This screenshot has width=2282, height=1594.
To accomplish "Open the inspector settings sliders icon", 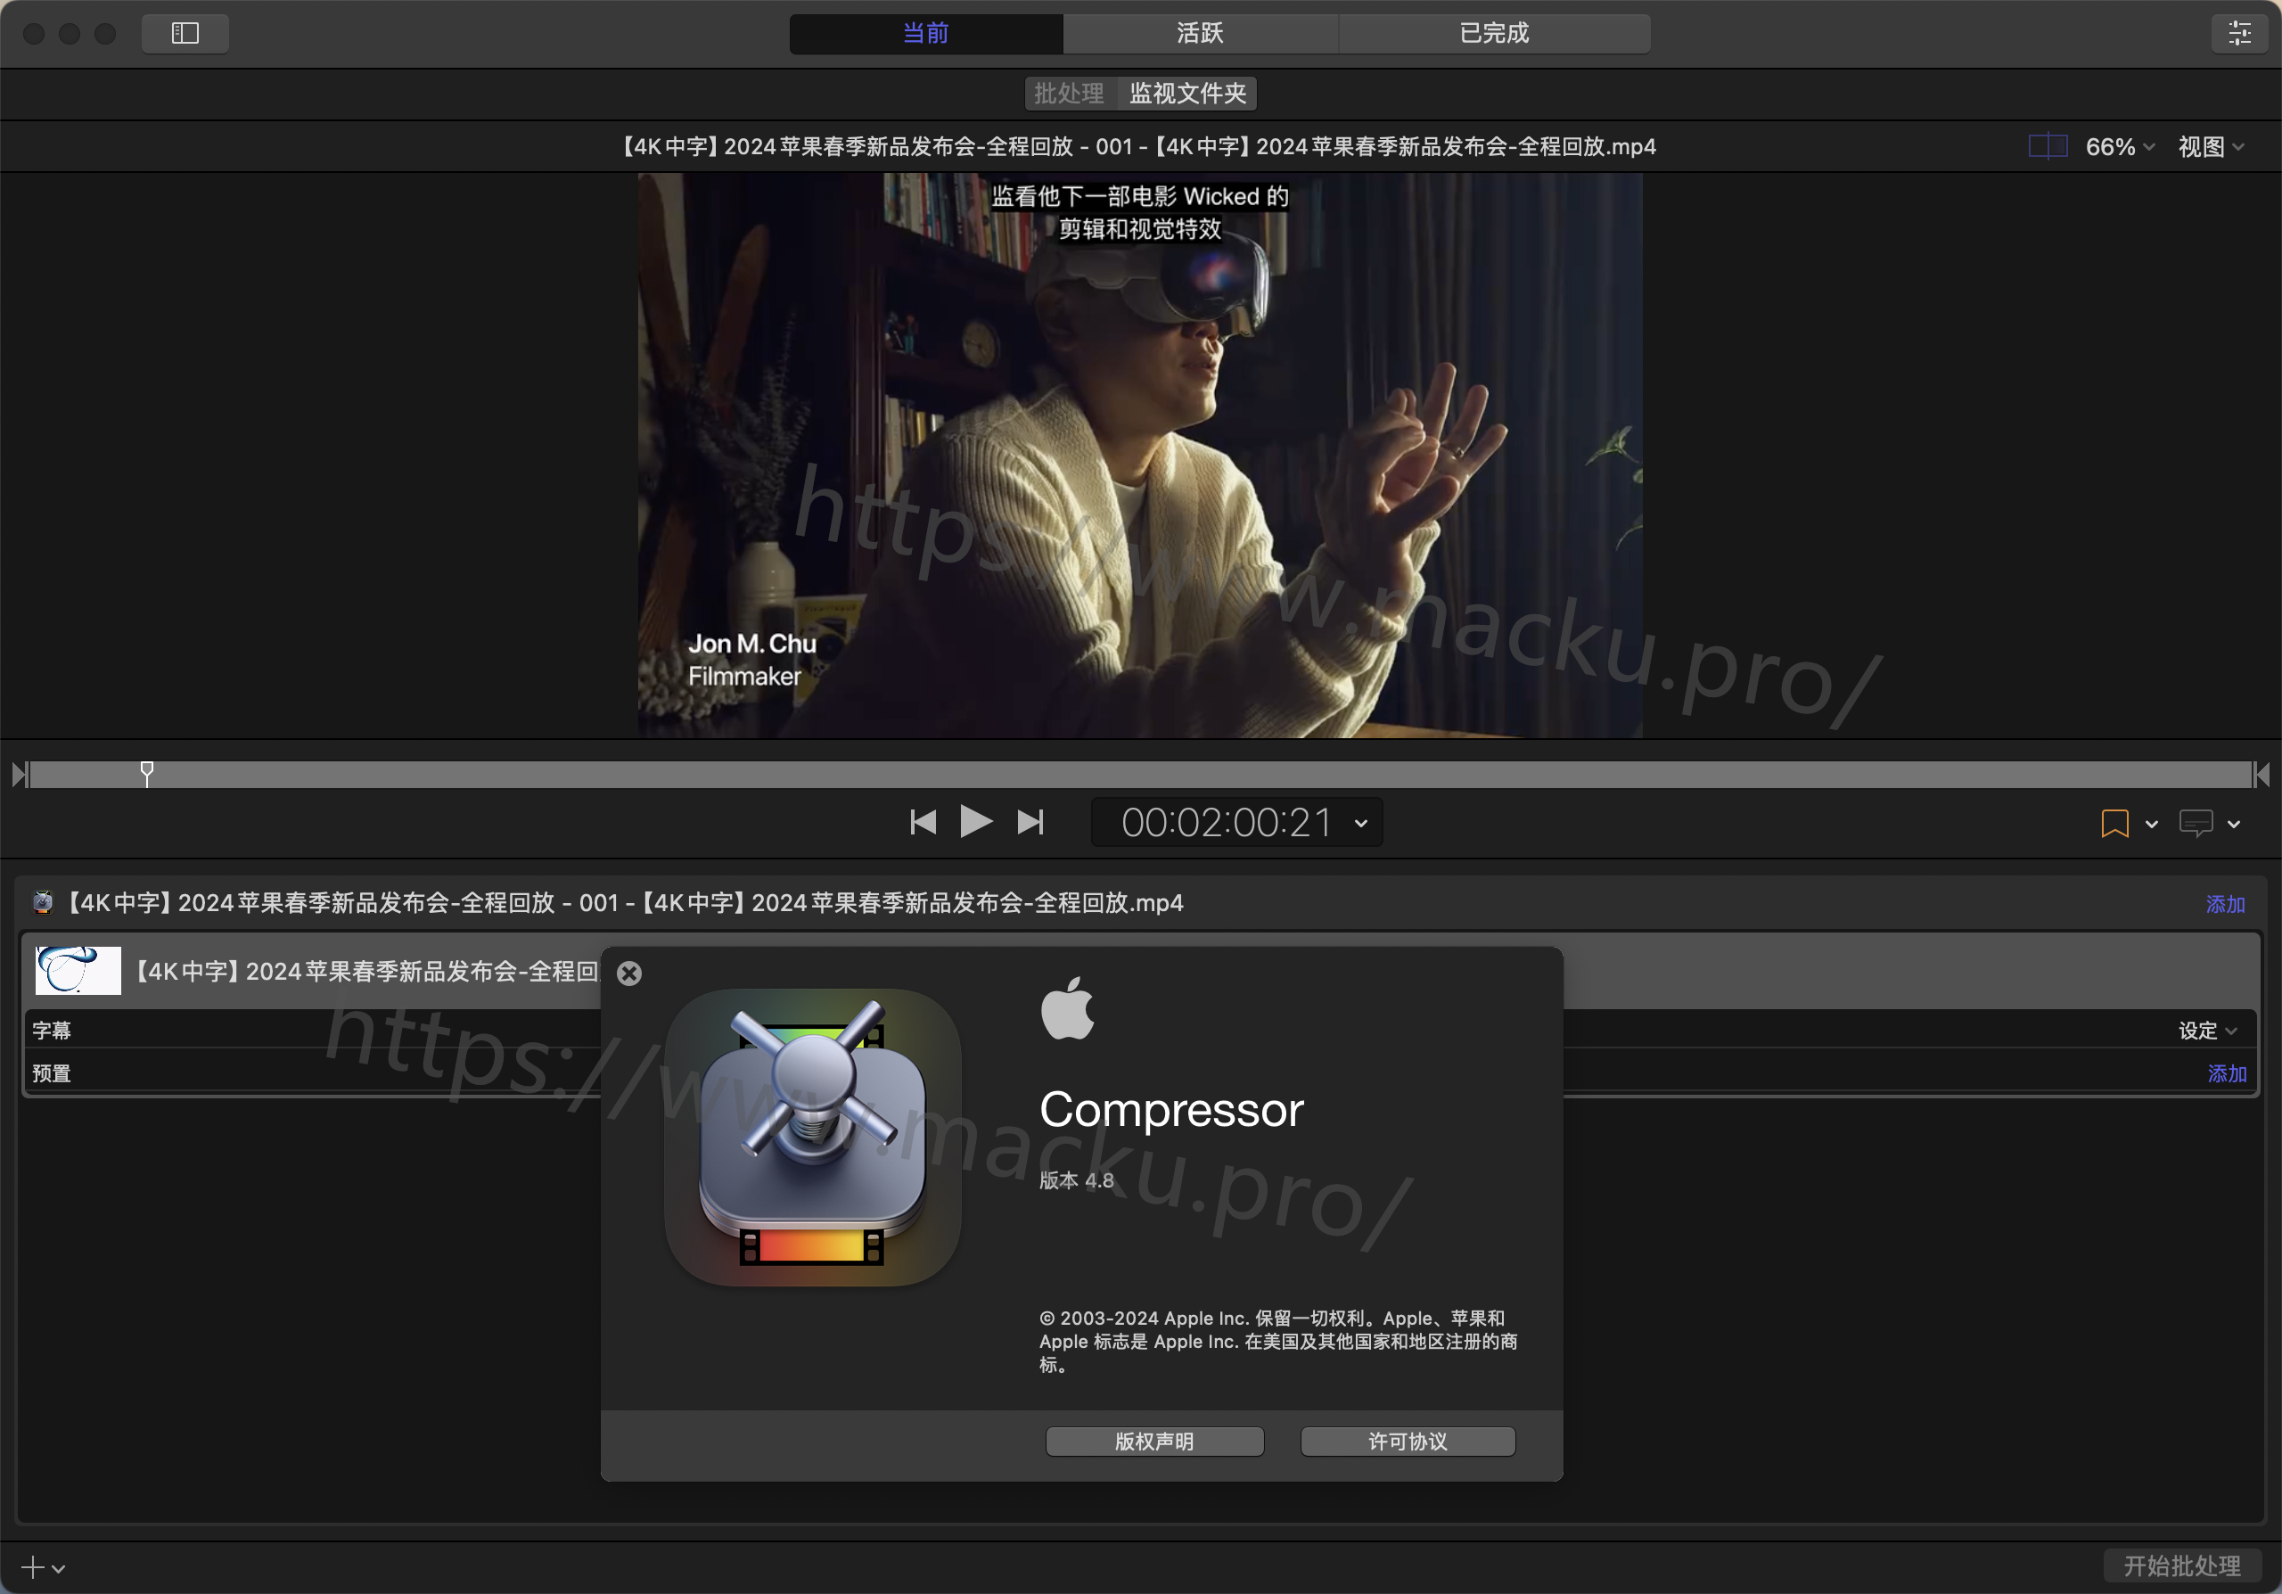I will point(2239,33).
